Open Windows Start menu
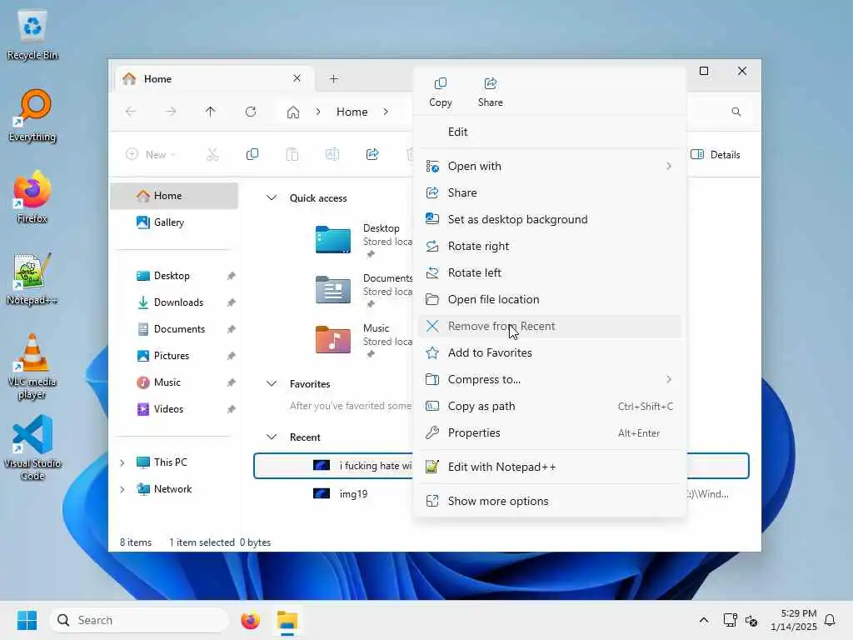 27,620
